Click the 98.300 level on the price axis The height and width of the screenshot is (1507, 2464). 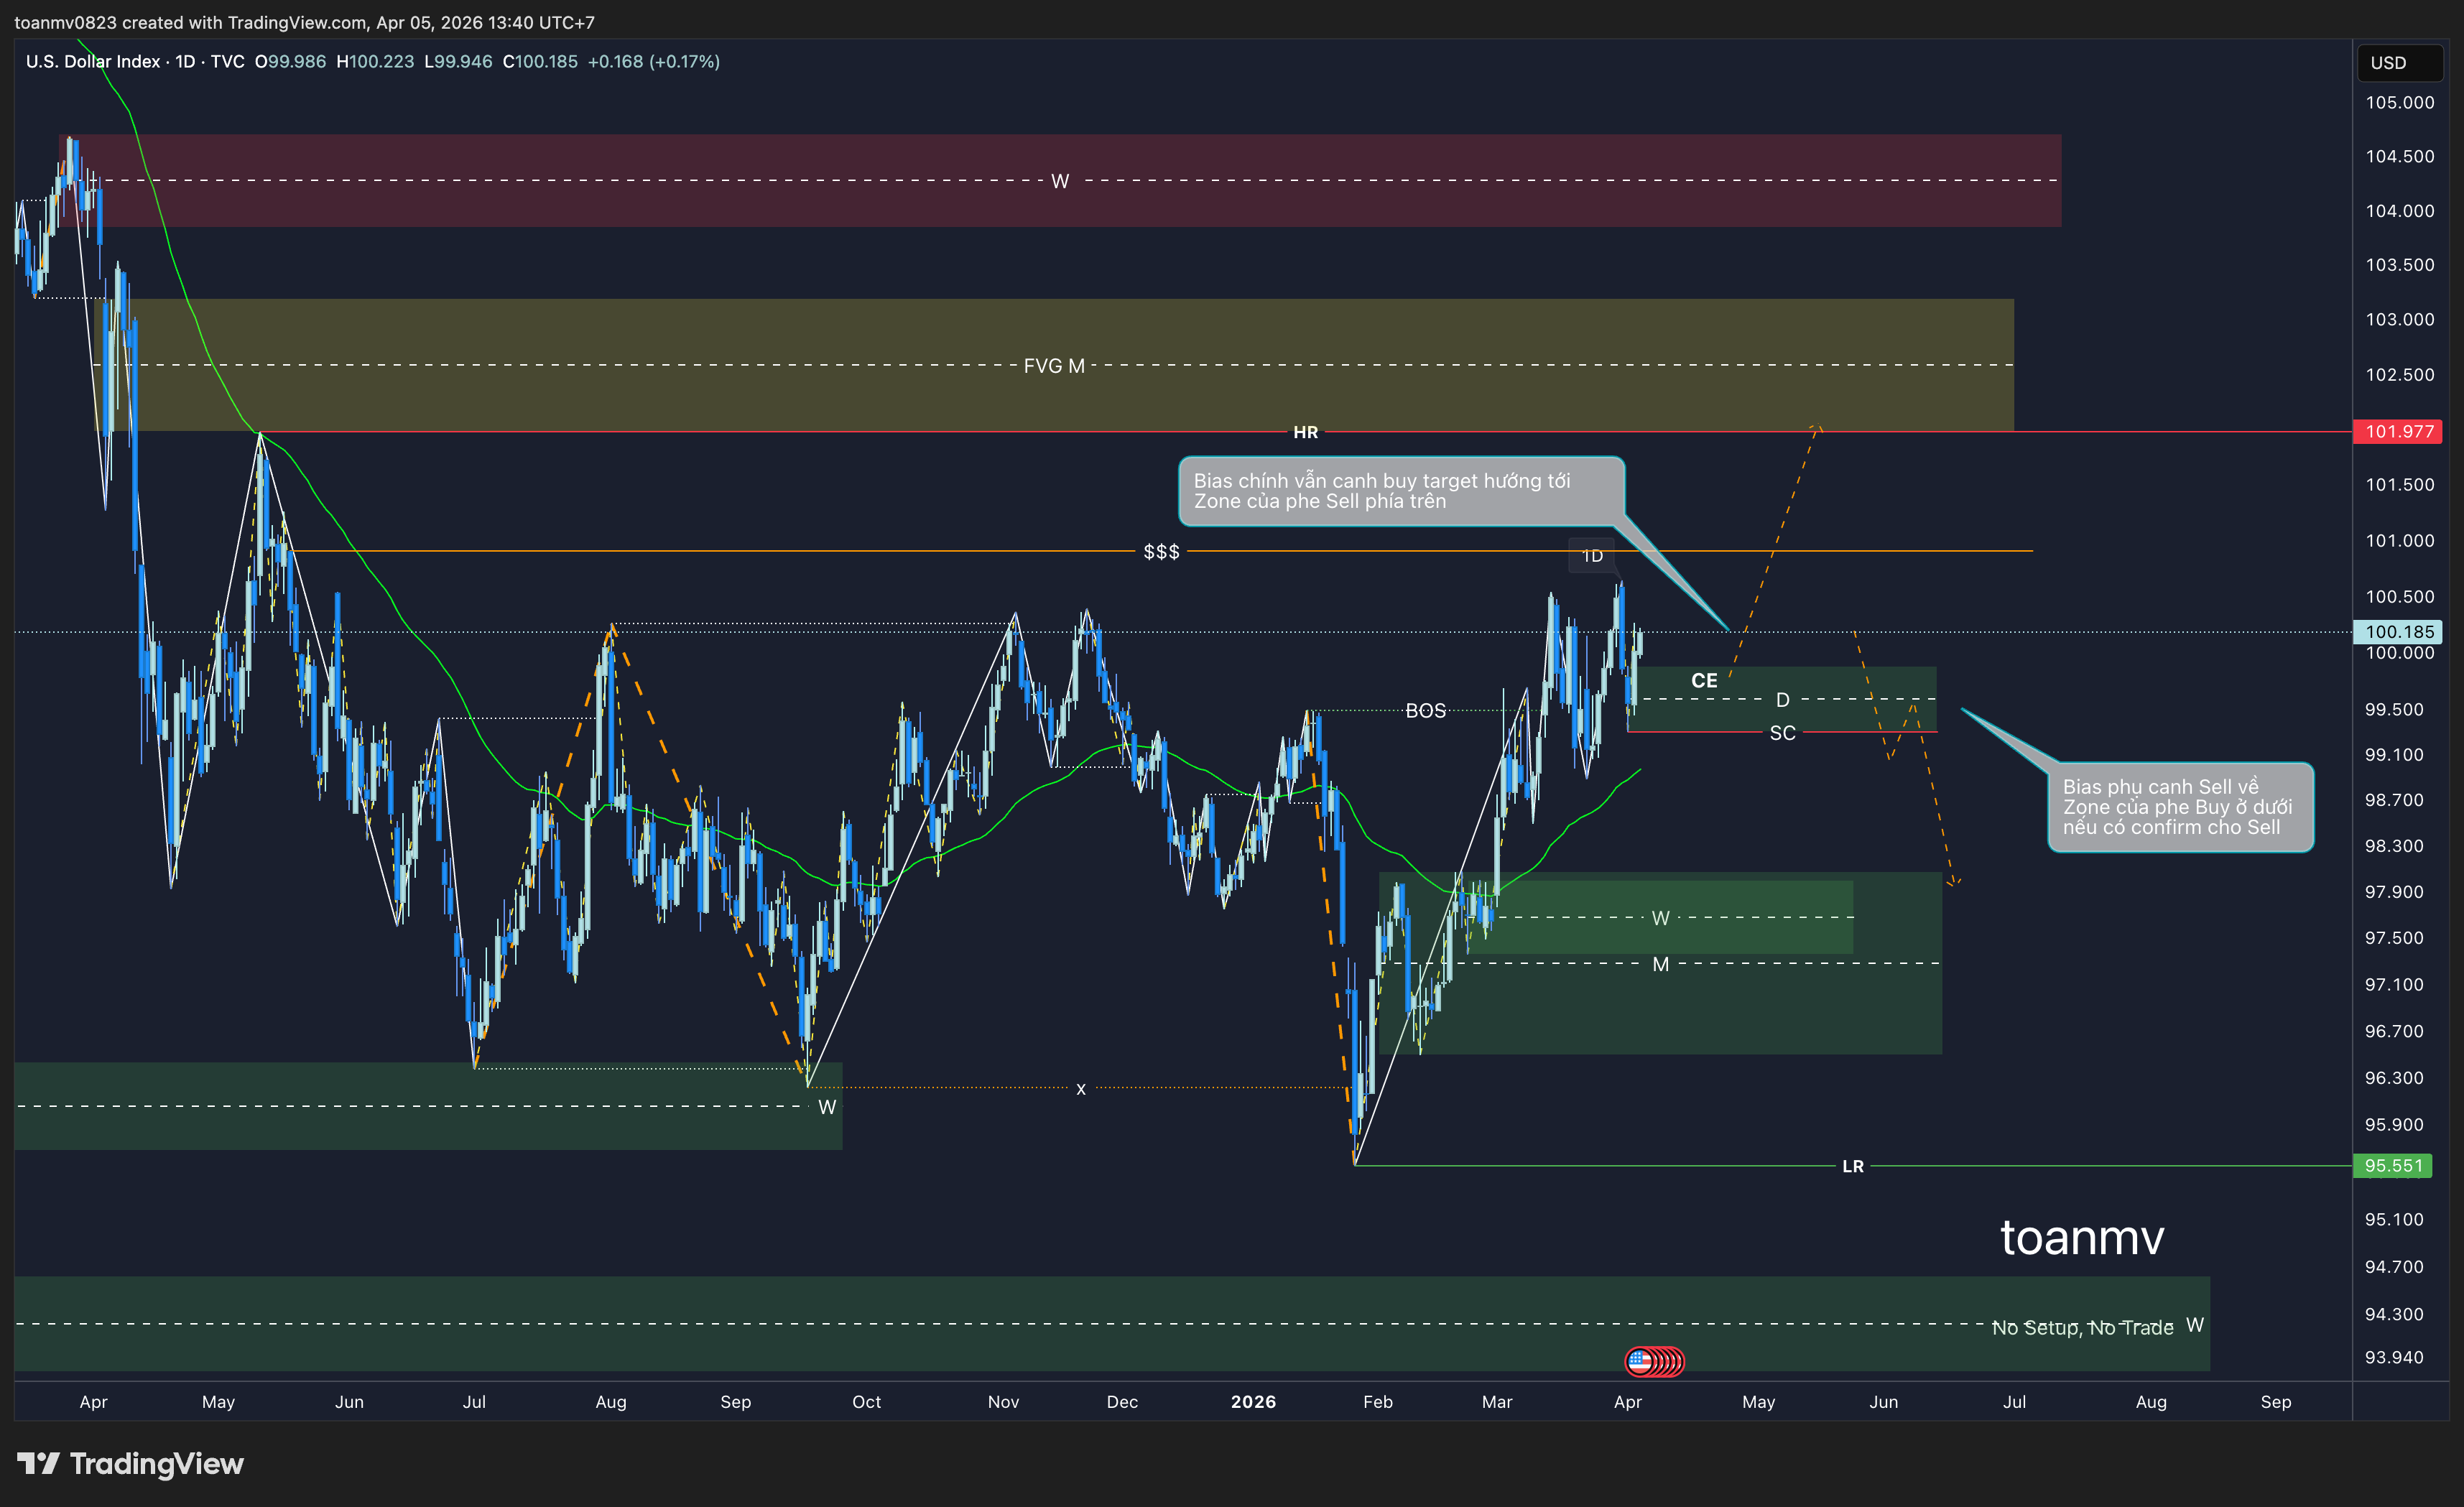tap(2394, 845)
